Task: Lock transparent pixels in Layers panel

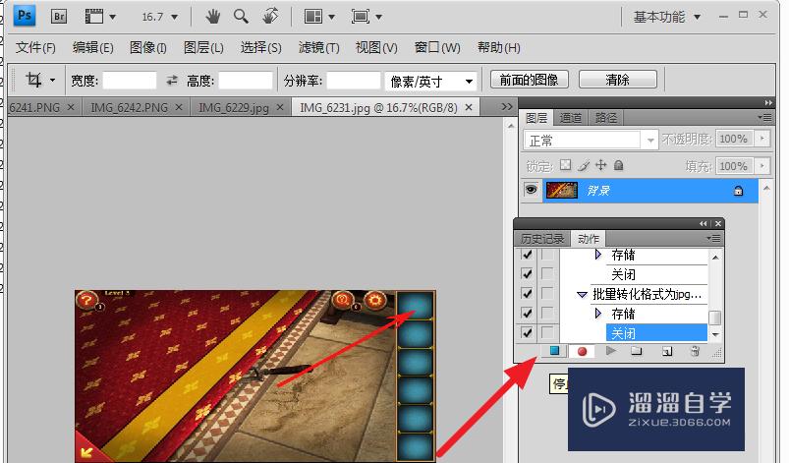Action: coord(566,165)
